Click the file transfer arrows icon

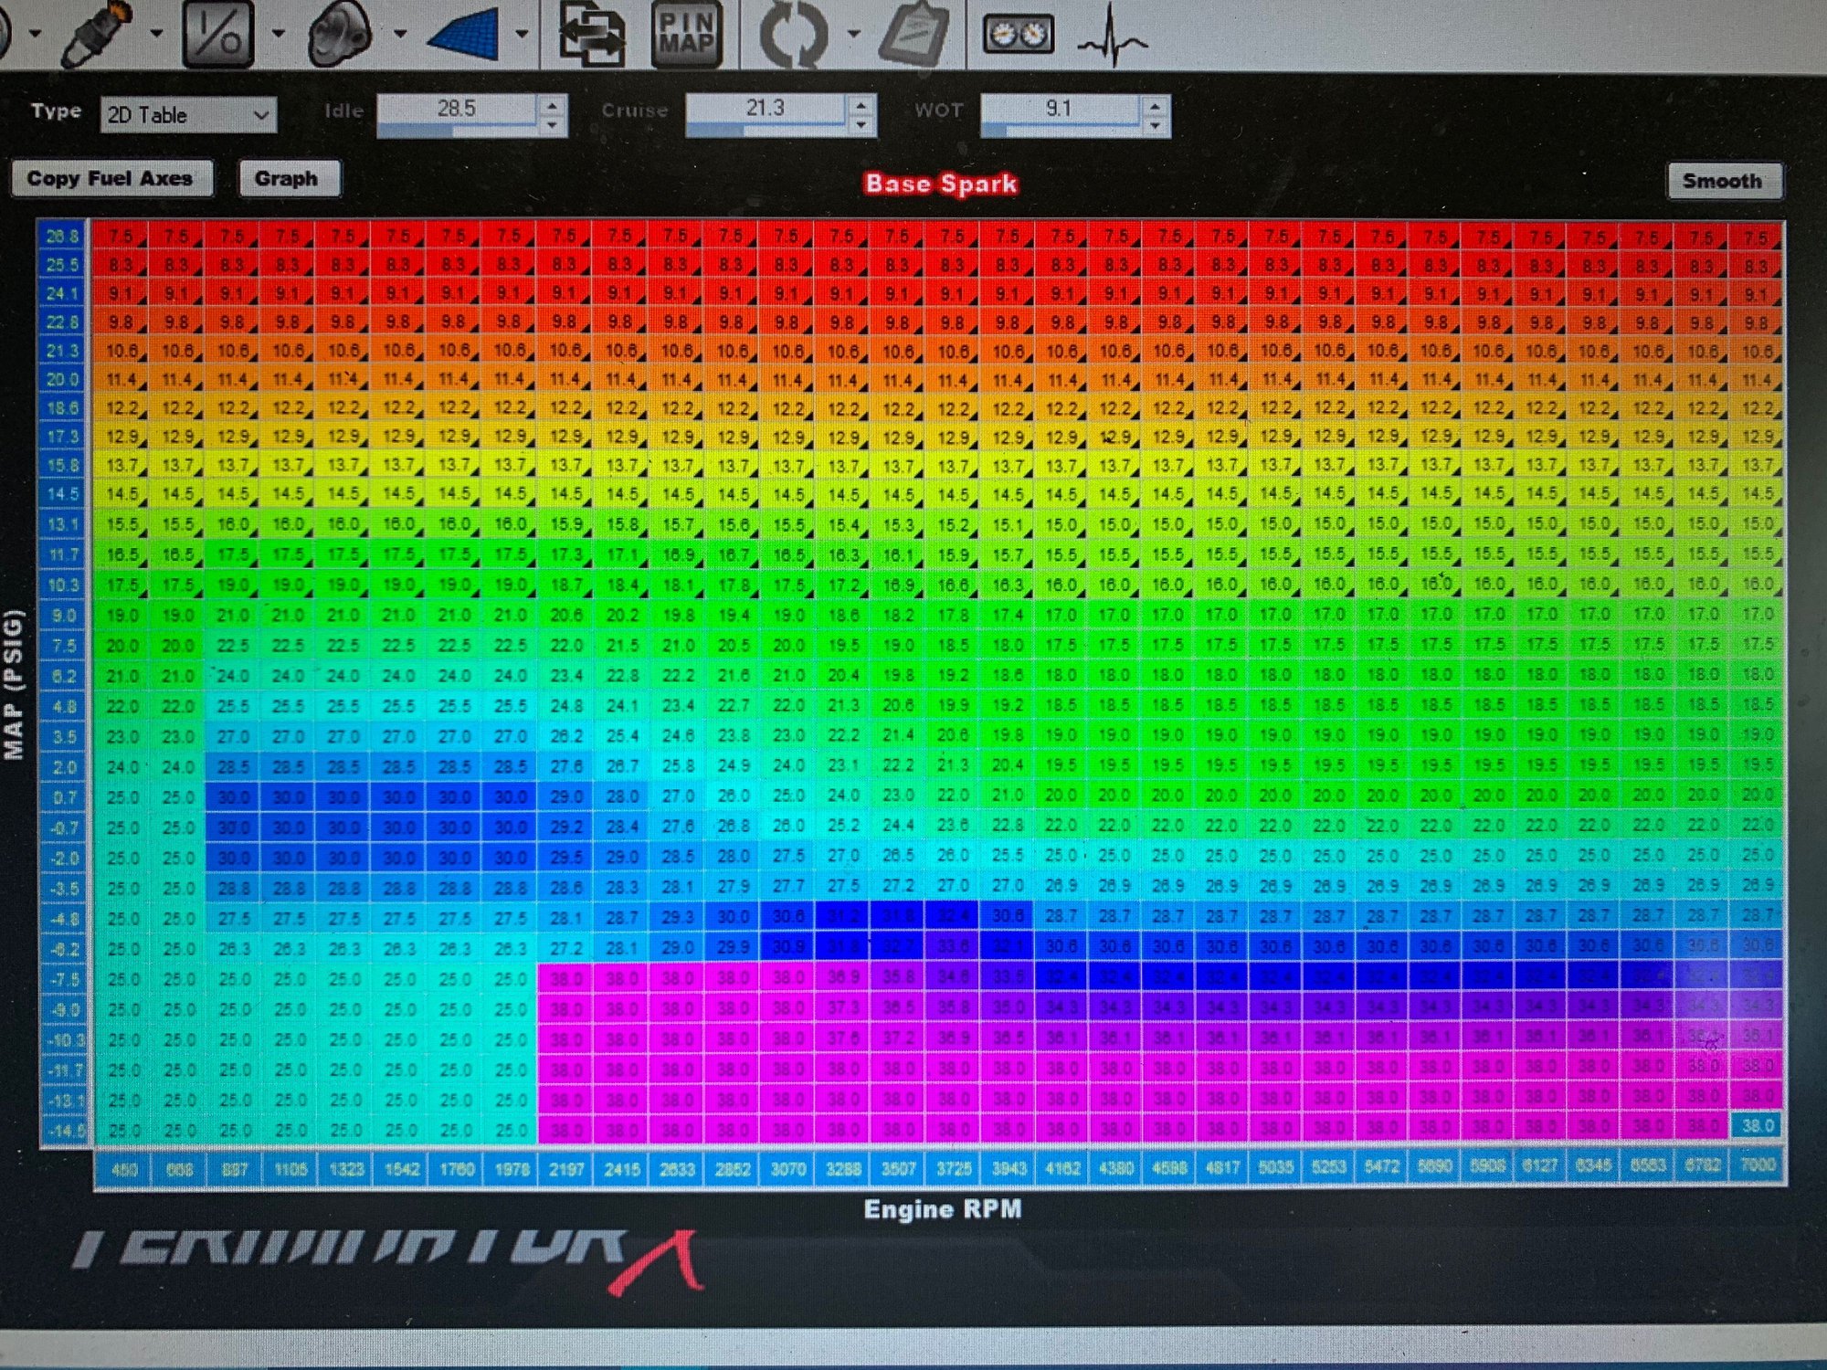[x=592, y=33]
